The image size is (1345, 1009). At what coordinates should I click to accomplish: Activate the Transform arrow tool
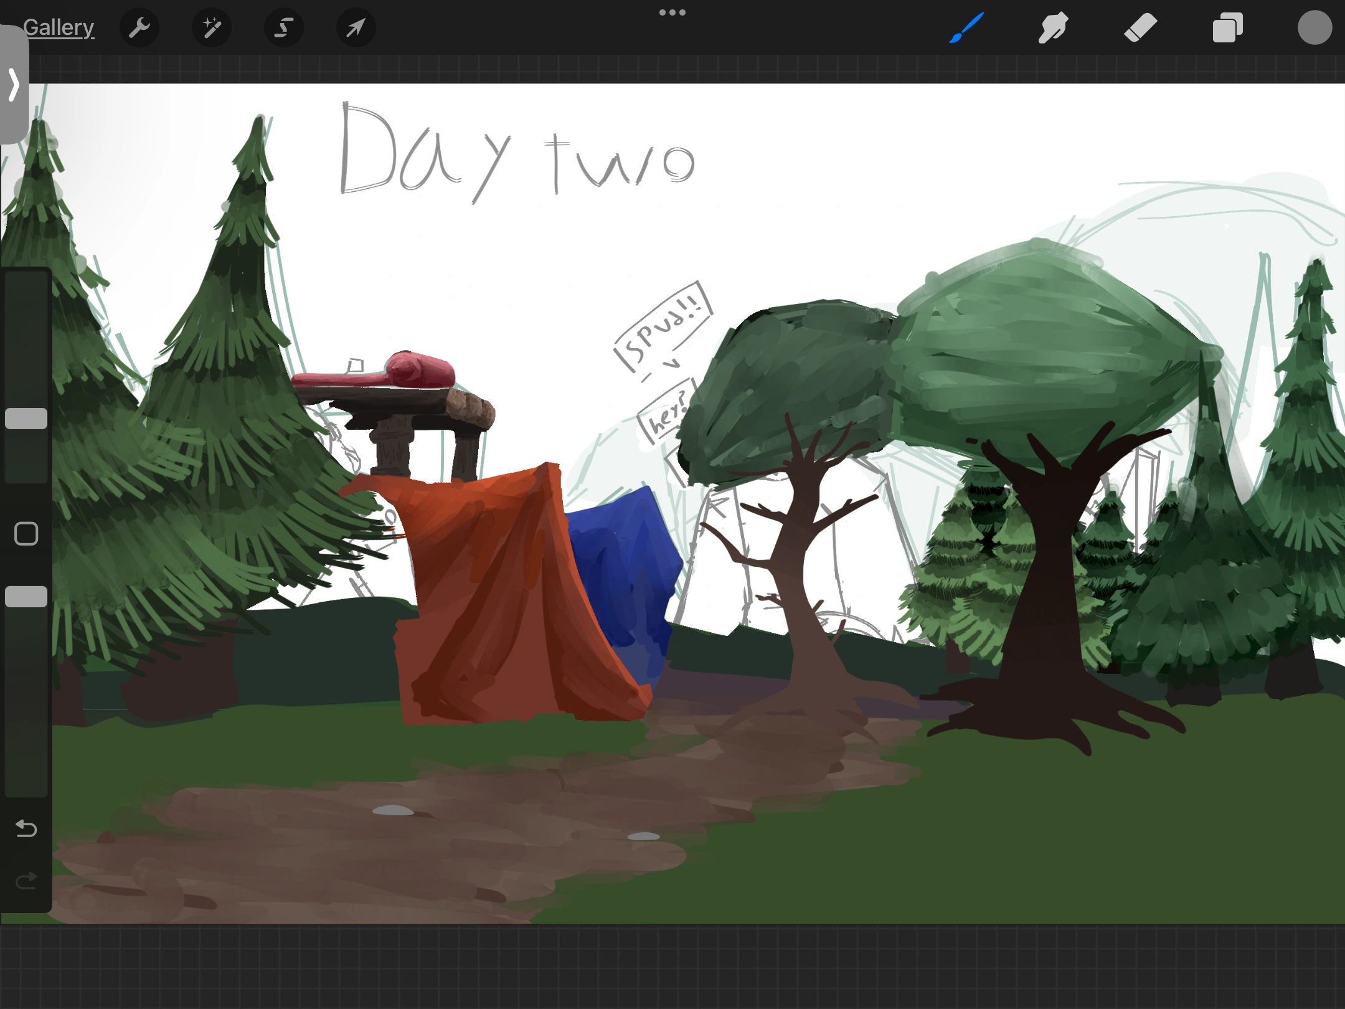[356, 28]
